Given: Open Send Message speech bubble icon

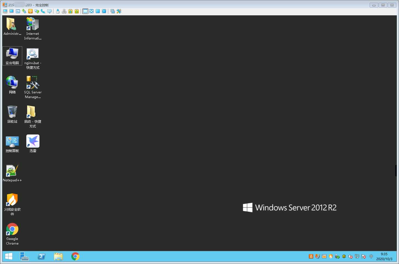Looking at the screenshot, I should click(x=49, y=11).
